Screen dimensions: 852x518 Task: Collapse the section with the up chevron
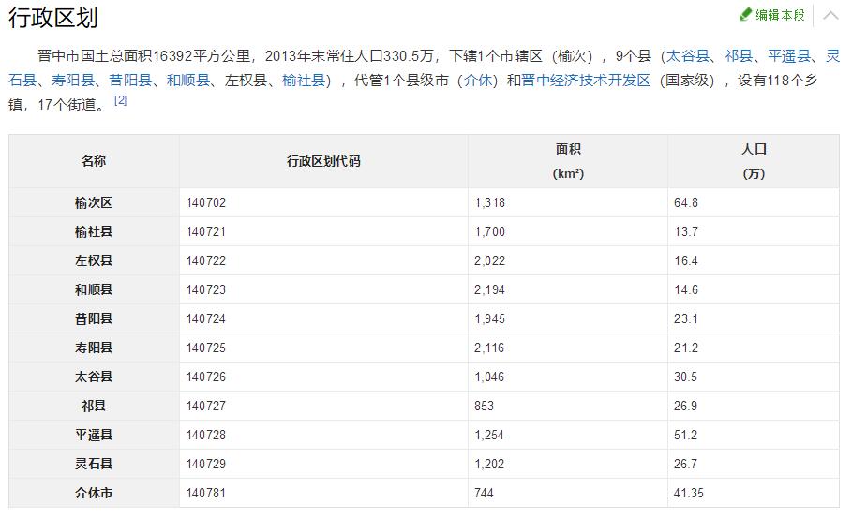point(830,15)
